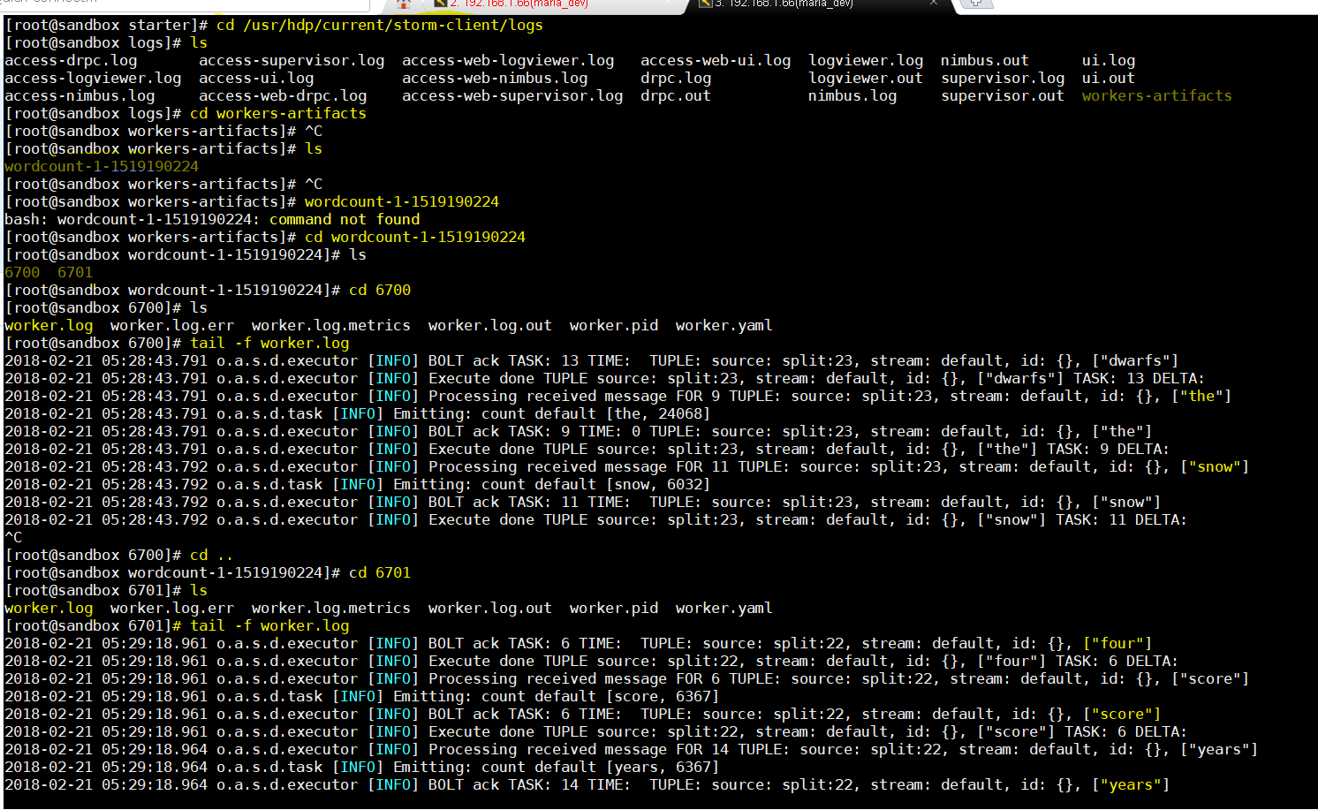Click the 'TASK: 11 DELTA:' Execute done line
This screenshot has height=810, width=1318.
596,520
